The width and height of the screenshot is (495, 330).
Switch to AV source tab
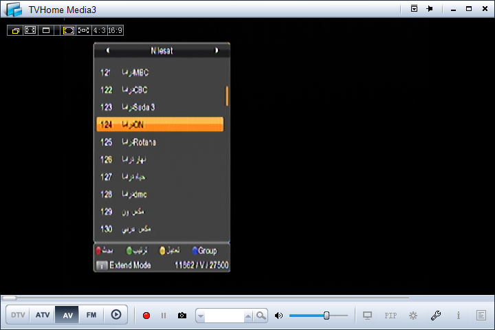pos(67,315)
